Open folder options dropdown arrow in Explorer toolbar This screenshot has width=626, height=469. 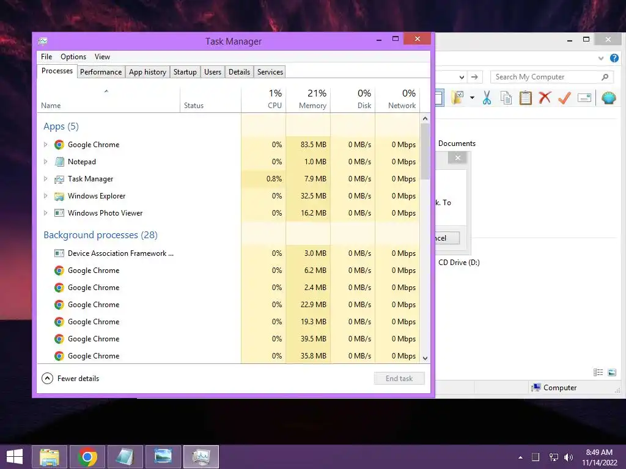click(x=472, y=98)
